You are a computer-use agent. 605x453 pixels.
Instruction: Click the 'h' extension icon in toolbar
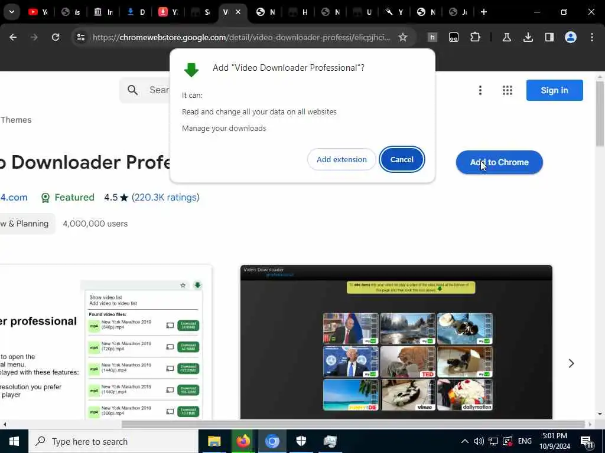(432, 37)
